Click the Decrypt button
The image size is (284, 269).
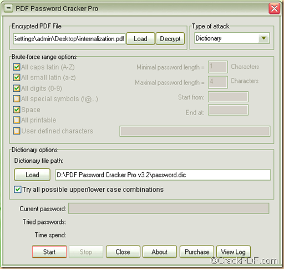[170, 38]
